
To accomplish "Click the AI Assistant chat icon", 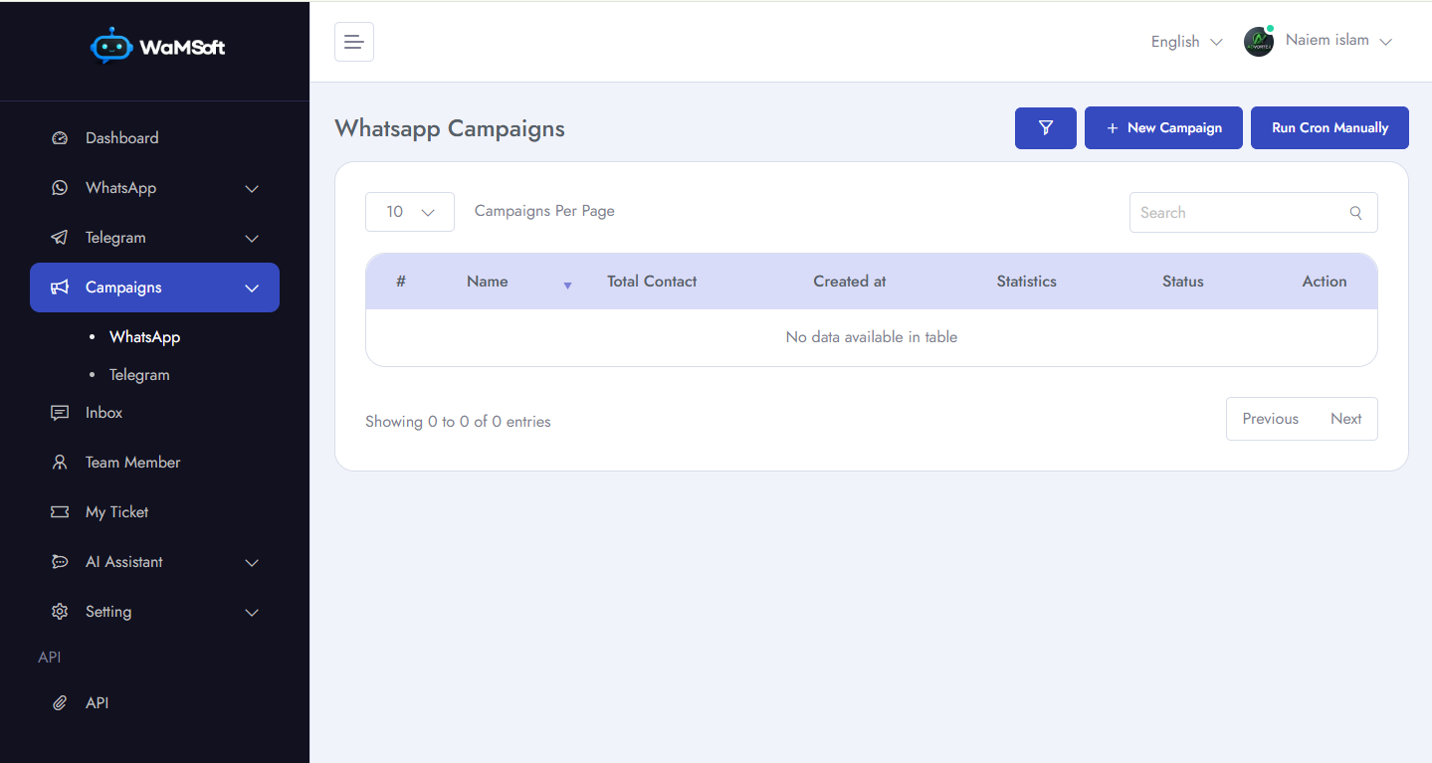I will [60, 562].
